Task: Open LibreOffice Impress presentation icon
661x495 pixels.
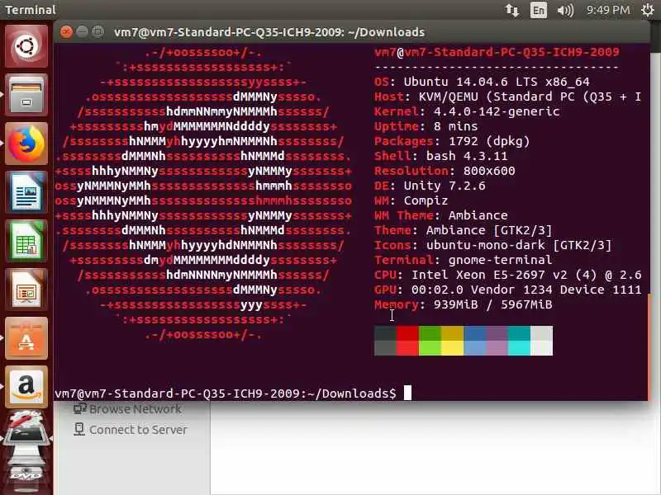Action: click(26, 290)
